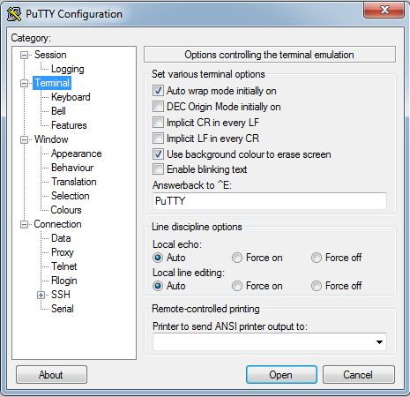The height and width of the screenshot is (397, 410).
Task: Open Translation settings category
Action: click(x=74, y=182)
